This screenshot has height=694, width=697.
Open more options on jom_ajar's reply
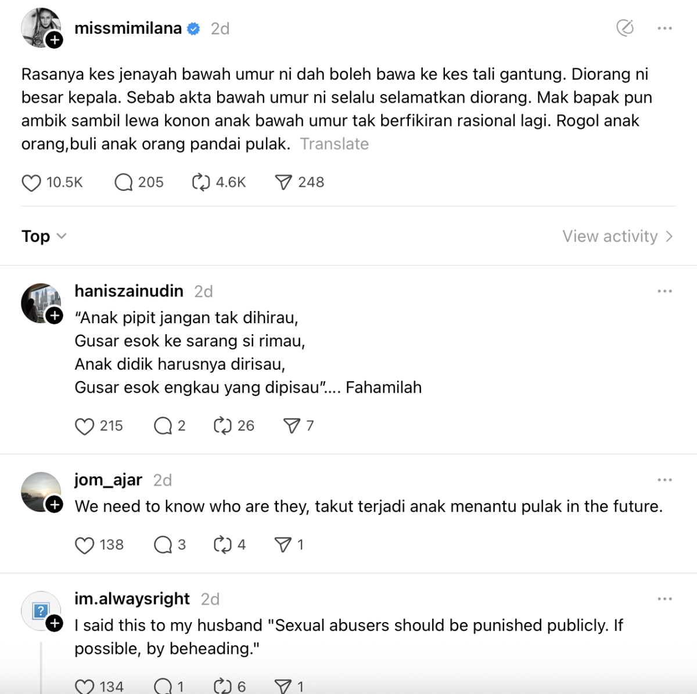coord(664,480)
